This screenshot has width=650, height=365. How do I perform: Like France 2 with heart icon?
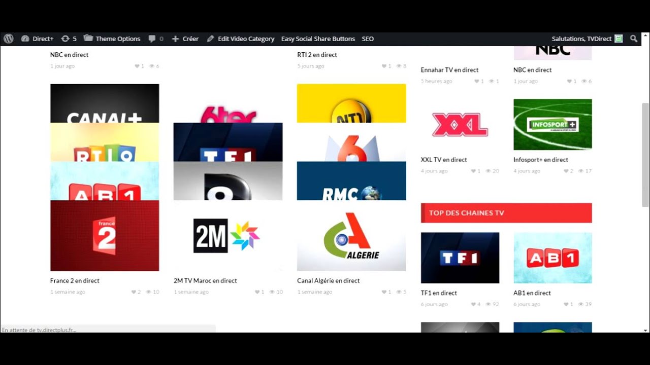(x=134, y=292)
